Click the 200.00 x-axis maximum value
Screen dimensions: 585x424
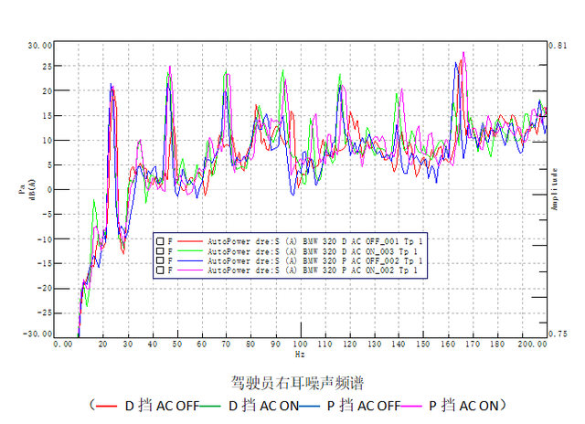pos(532,344)
